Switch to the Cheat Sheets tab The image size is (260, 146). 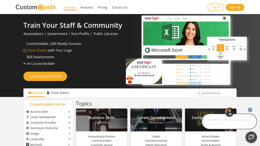pyautogui.click(x=58, y=93)
